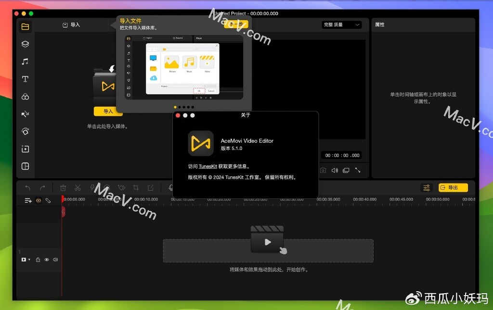Click the diamond Keyframe icon in timeline toolbar
Viewport: 493px width, 310px height.
point(121,187)
